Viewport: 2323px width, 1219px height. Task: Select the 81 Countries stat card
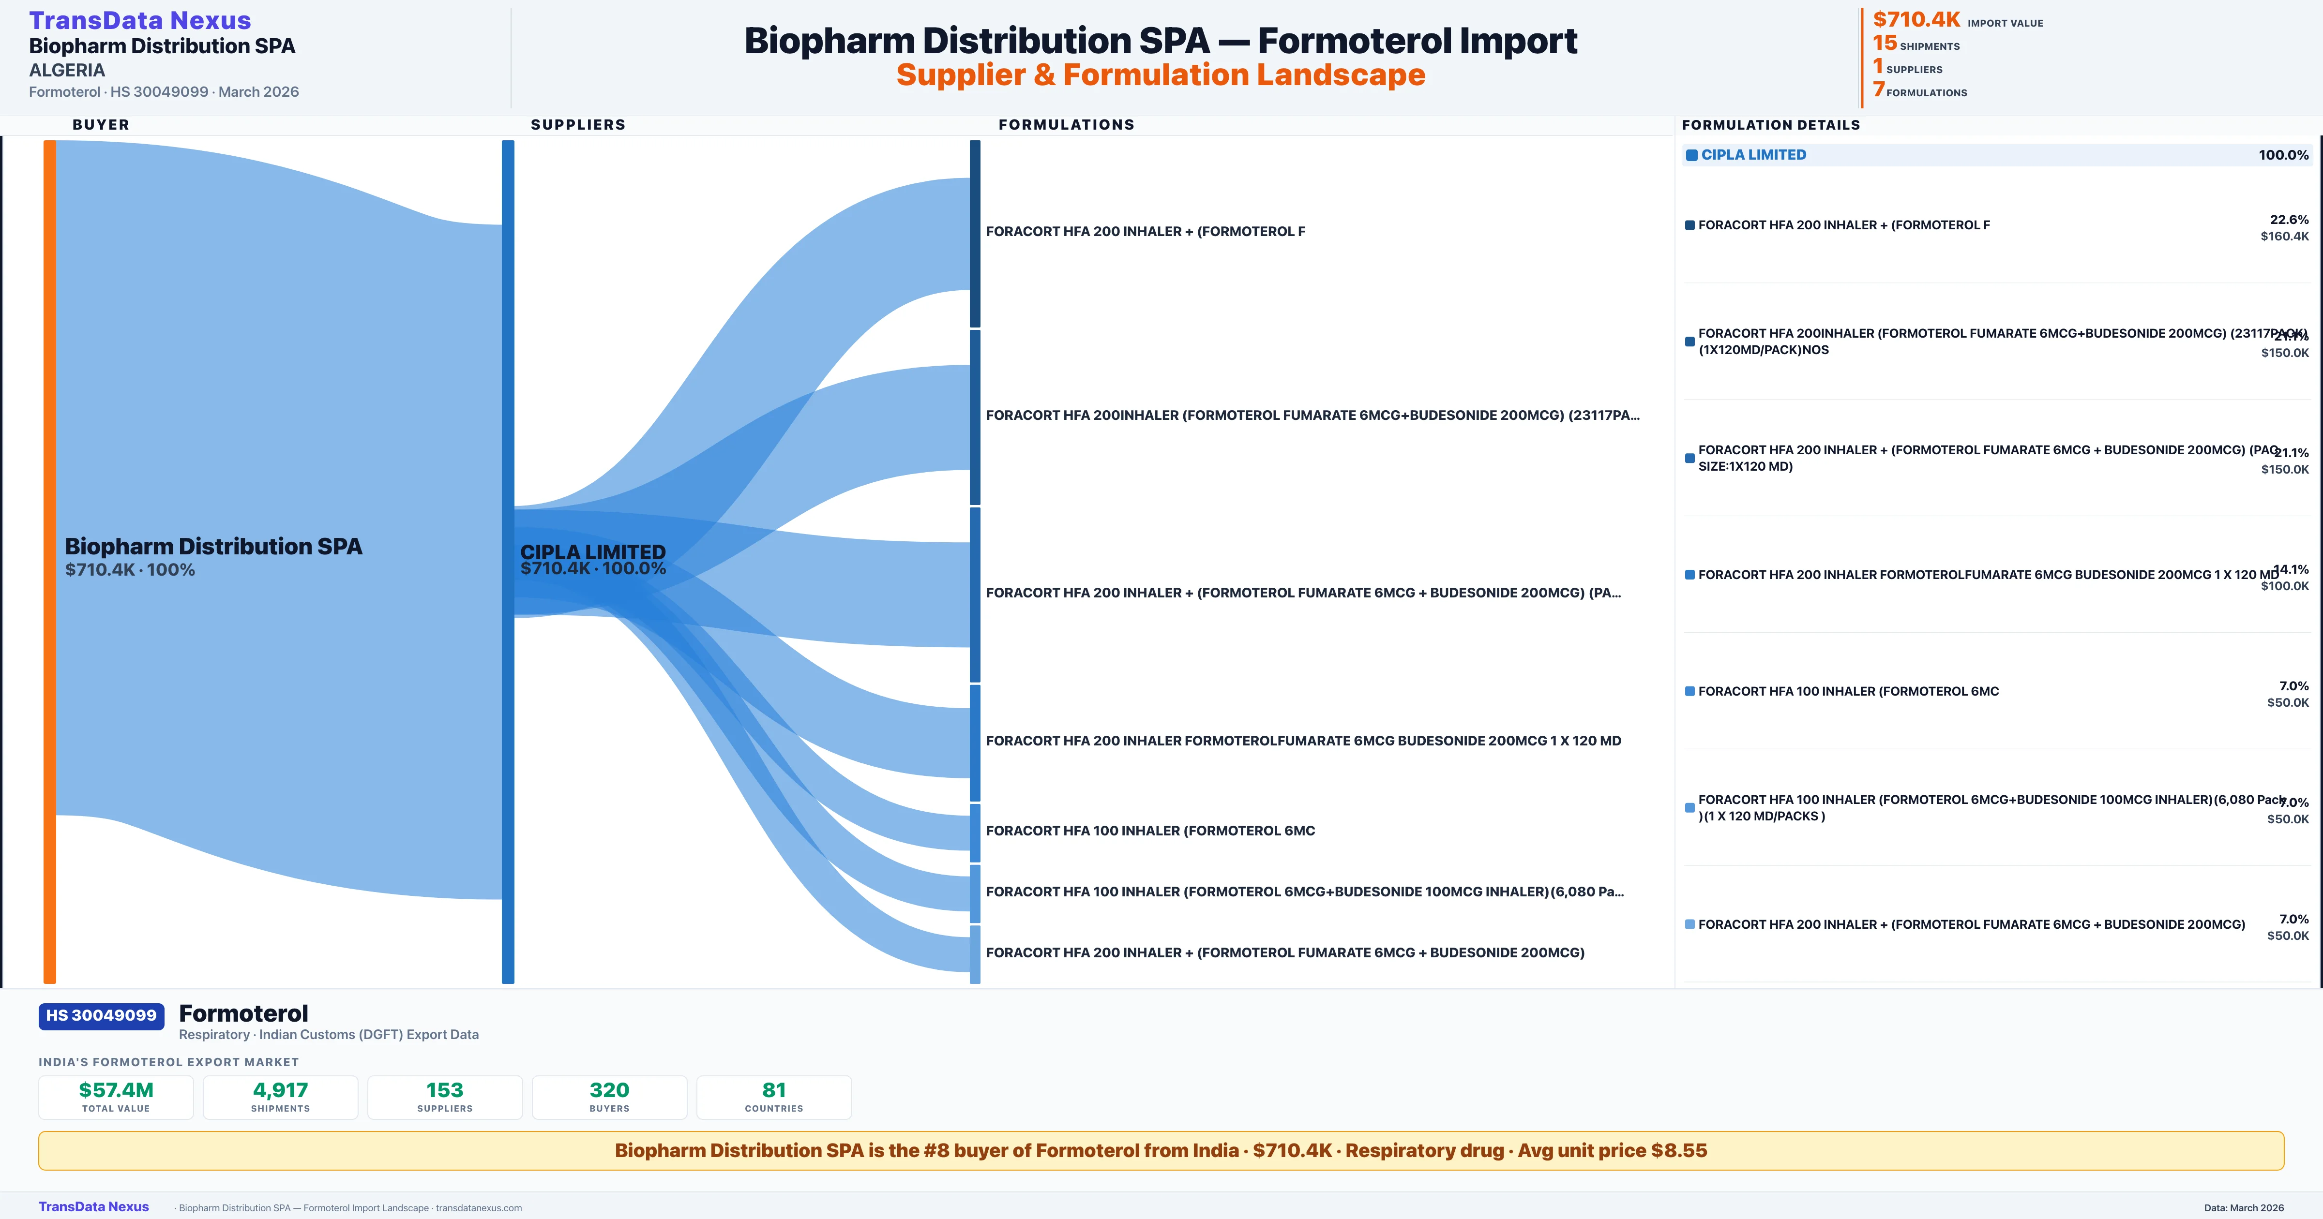coord(774,1097)
